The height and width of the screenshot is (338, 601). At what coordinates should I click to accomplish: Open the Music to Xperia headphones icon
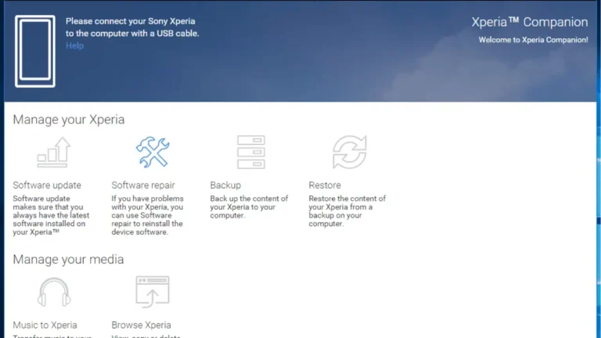(54, 292)
